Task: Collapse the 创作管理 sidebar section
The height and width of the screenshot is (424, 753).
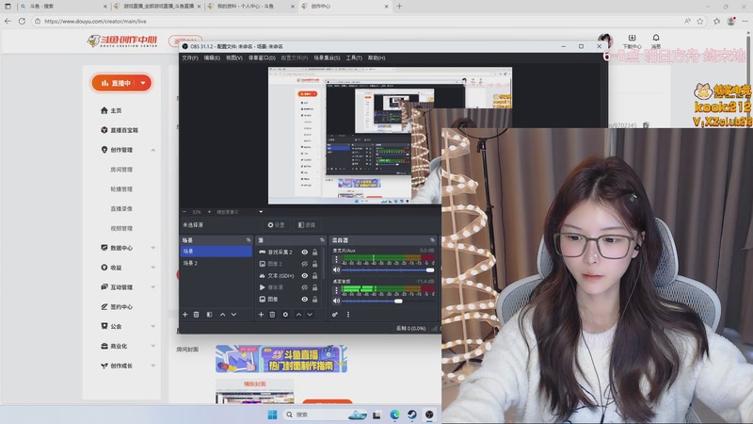Action: [153, 150]
